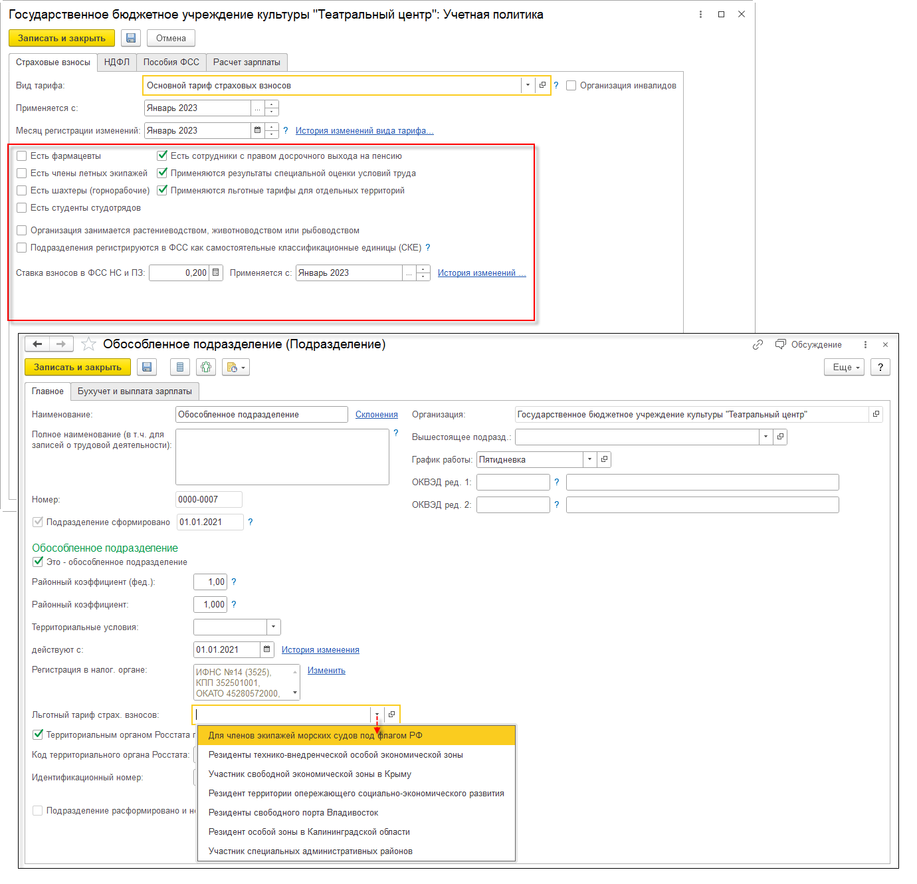The image size is (917, 884).
Task: Switch to НДФЛ tab
Action: click(x=117, y=62)
